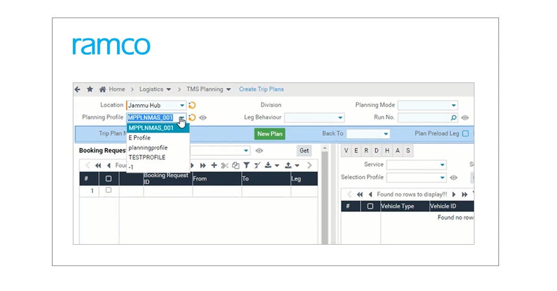
Task: Click the D letter button
Action: (377, 151)
